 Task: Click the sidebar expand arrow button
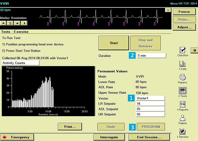[x=194, y=50]
